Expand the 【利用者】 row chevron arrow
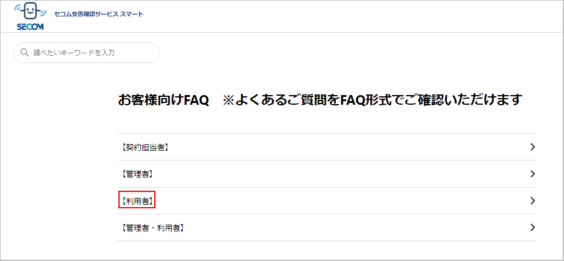564x261 pixels. pos(532,200)
